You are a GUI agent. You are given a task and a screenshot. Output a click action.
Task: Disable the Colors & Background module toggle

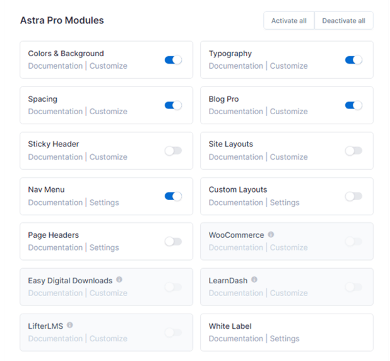[174, 60]
